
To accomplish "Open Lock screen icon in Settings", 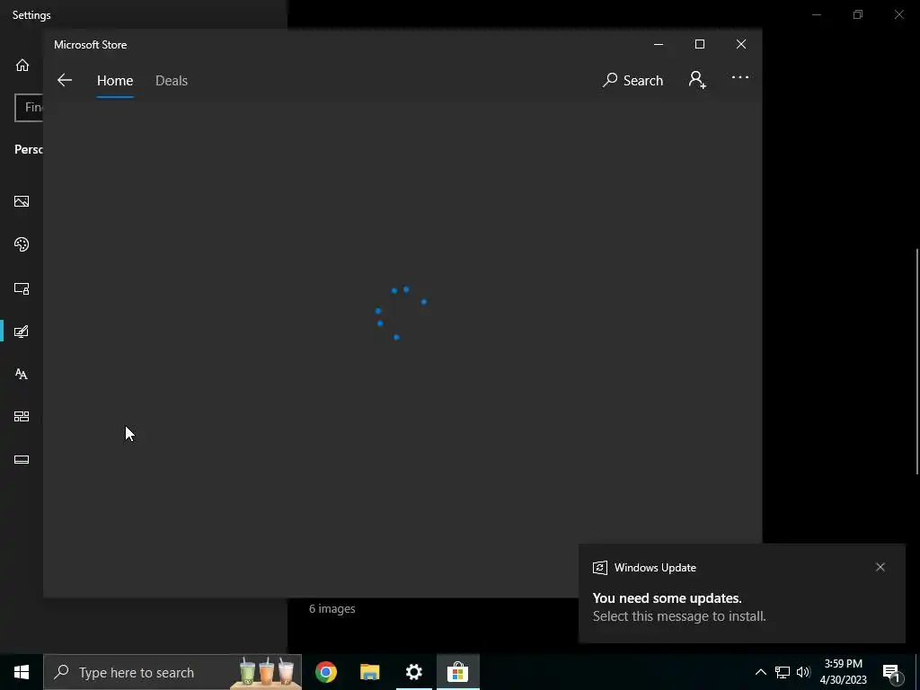I will (22, 288).
